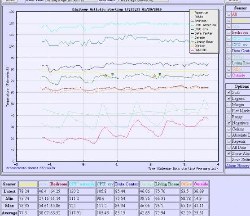Enable the Plot Marks option

[229, 111]
